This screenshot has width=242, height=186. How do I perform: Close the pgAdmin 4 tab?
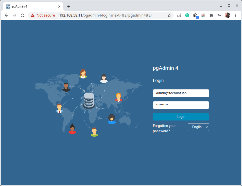tap(59, 7)
